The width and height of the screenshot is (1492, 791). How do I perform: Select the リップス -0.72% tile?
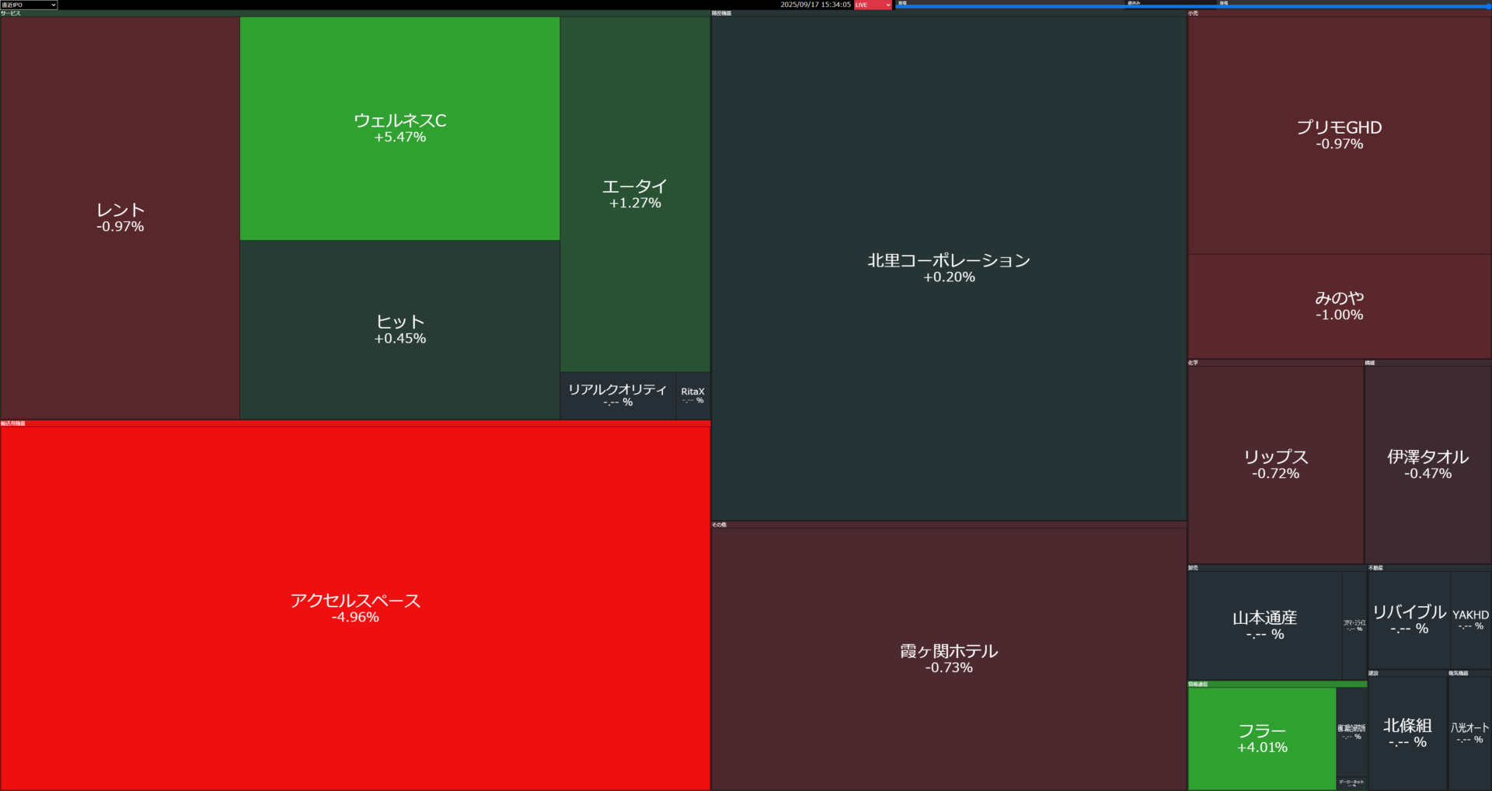pyautogui.click(x=1275, y=465)
